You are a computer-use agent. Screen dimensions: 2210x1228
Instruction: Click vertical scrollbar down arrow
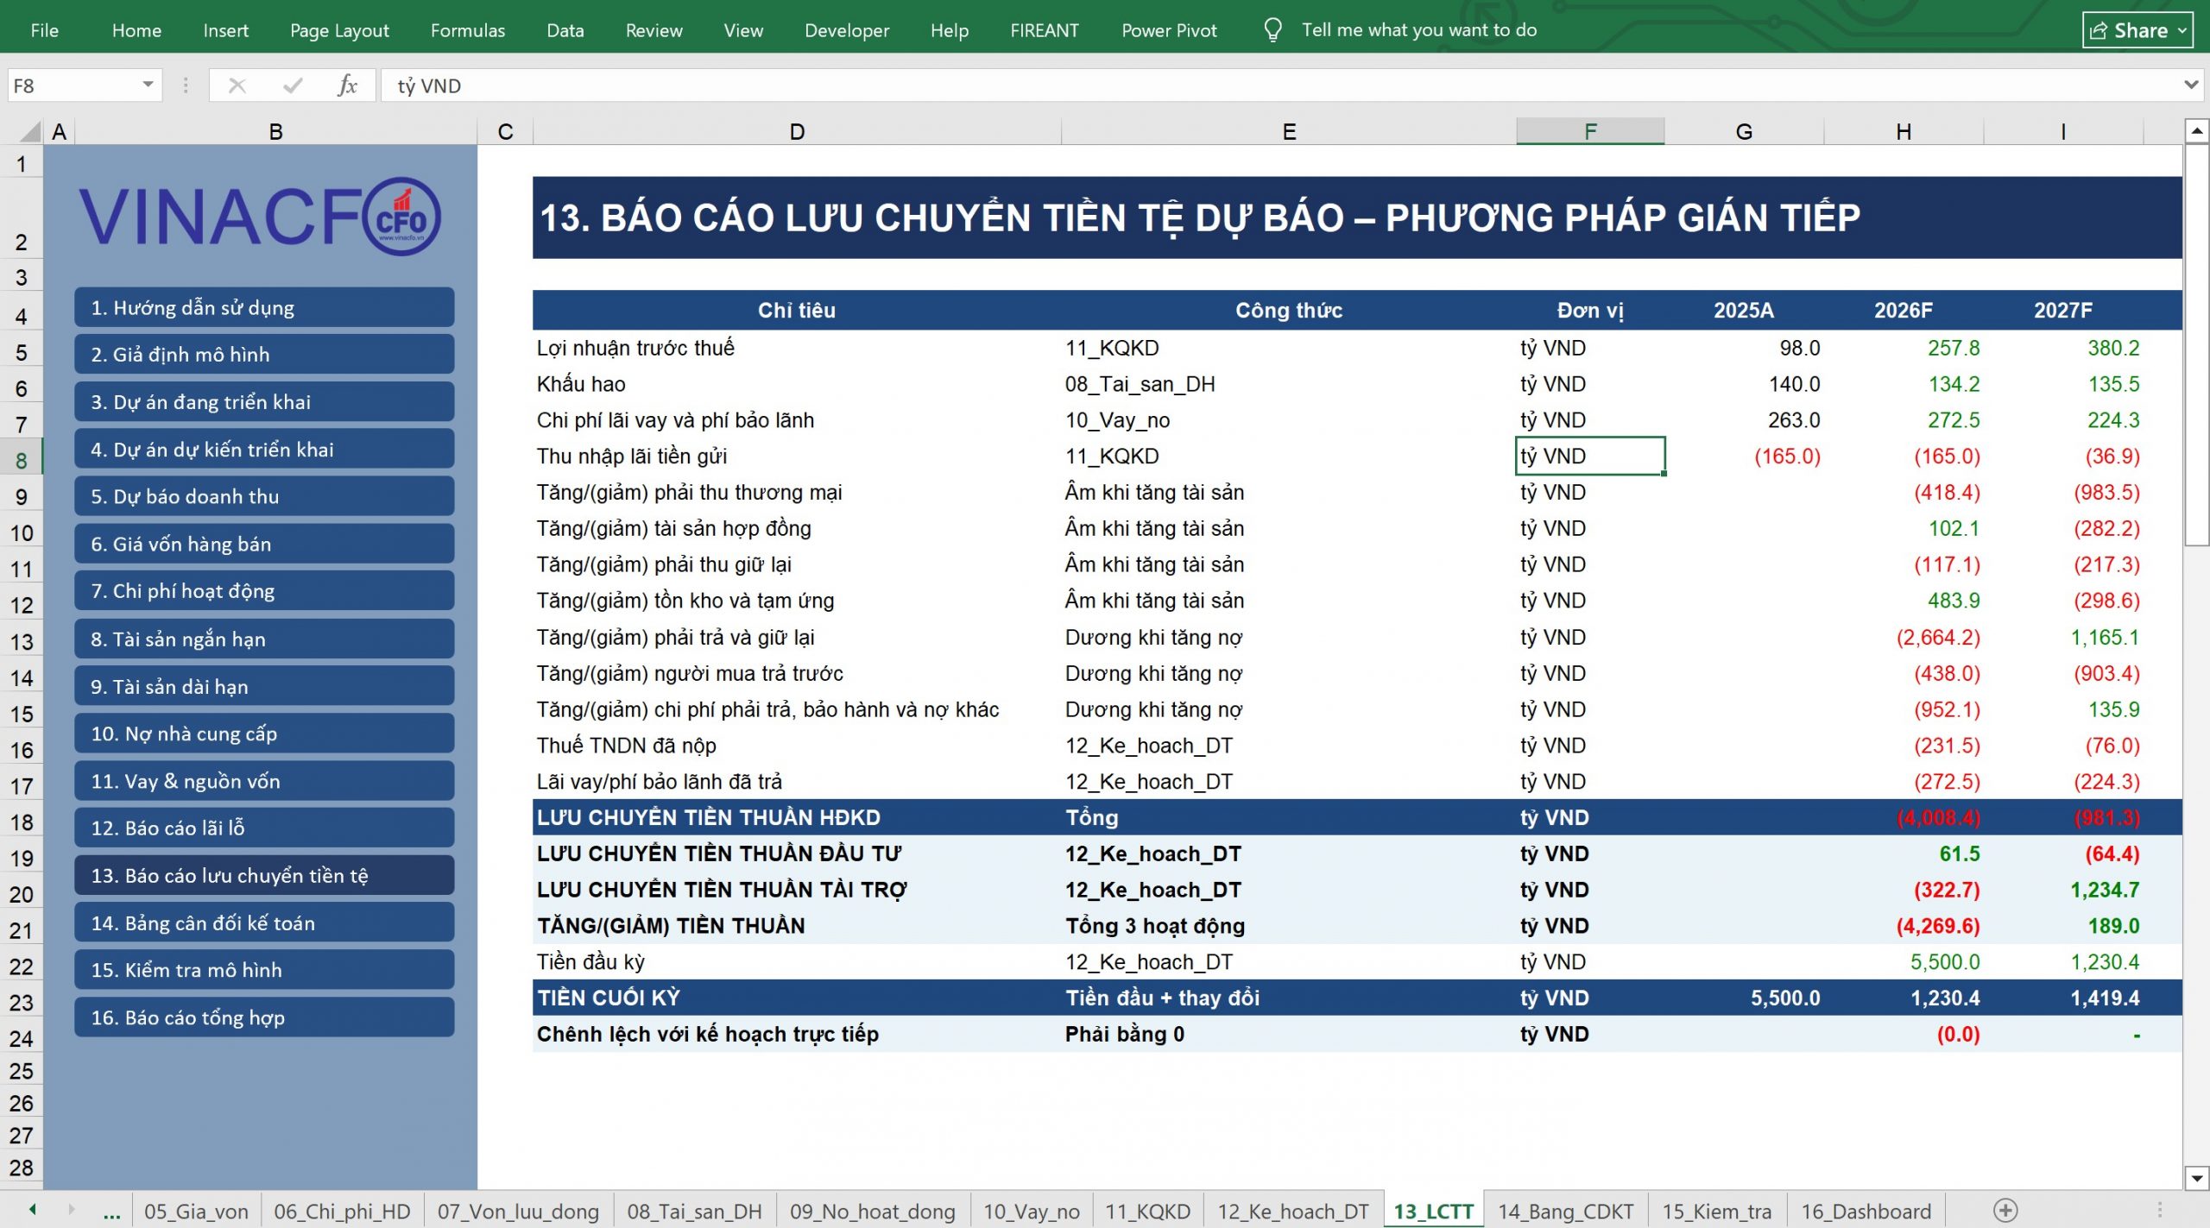2197,1178
